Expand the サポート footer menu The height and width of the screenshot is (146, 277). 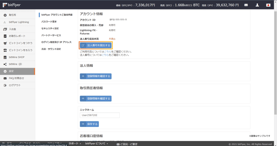pos(75,144)
